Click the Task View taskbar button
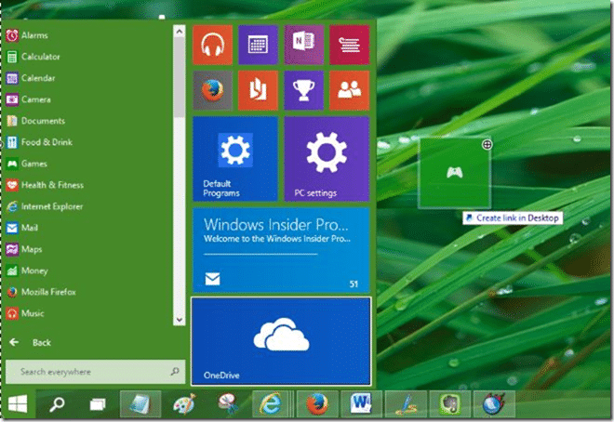614x422 pixels. click(x=98, y=404)
